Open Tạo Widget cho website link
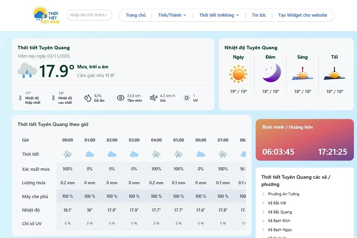Image resolution: width=357 pixels, height=238 pixels. coord(303,15)
